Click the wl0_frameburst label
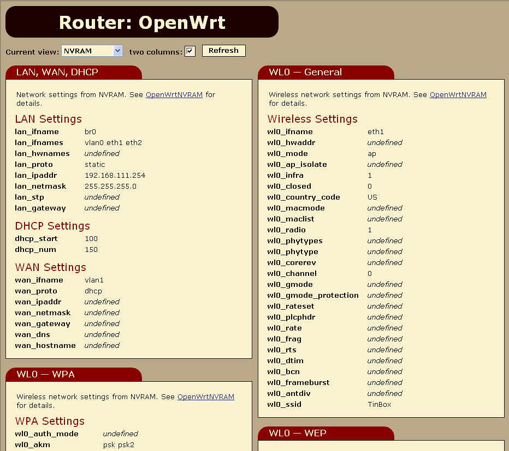Viewport: 509px width, 451px height. (298, 383)
